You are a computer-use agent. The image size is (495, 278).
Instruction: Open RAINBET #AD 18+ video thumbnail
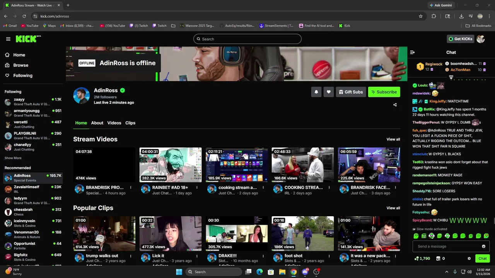click(x=171, y=165)
